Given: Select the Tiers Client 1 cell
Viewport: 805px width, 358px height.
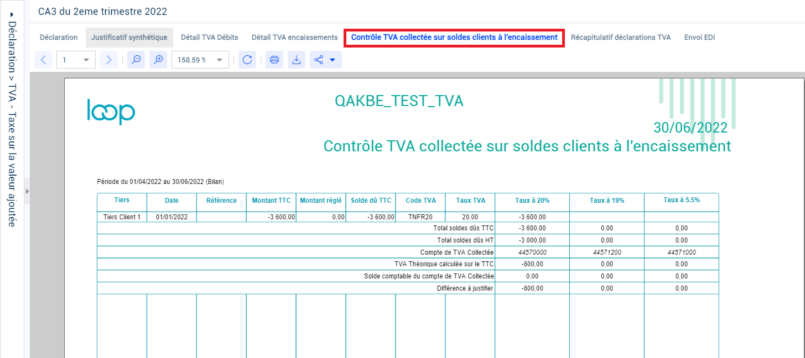Looking at the screenshot, I should (x=122, y=217).
